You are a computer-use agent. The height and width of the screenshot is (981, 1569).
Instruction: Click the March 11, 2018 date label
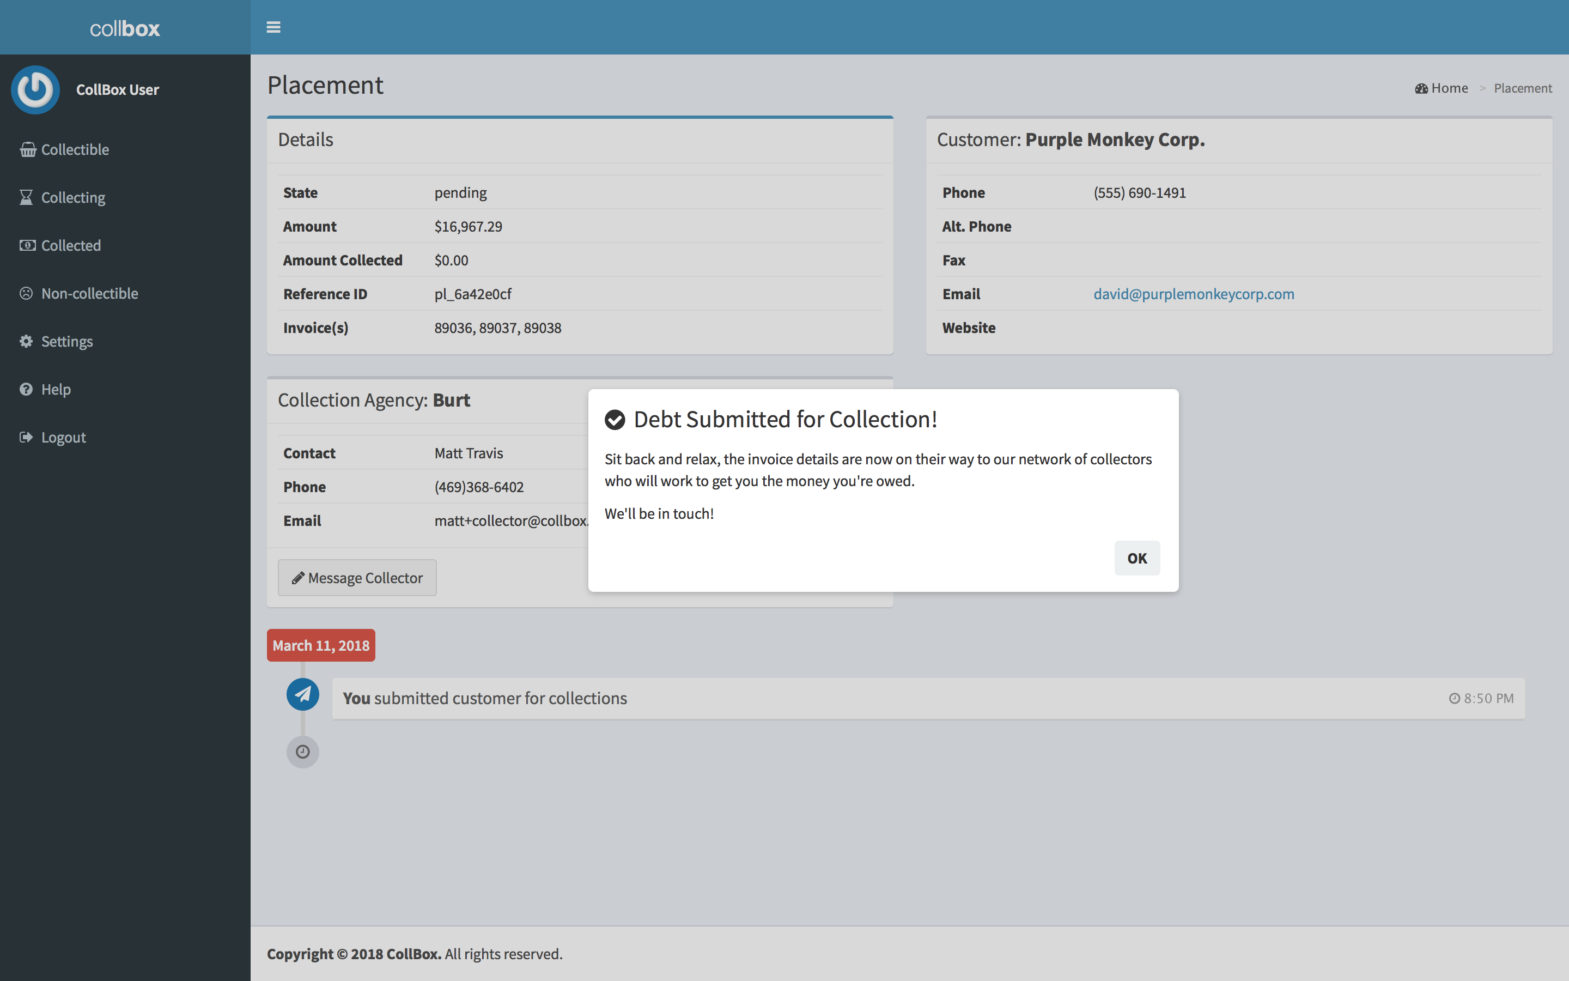(x=321, y=646)
